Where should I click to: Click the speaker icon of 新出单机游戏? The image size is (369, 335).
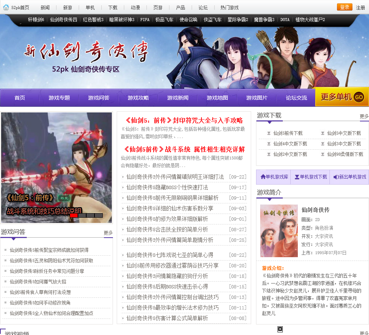click(336, 177)
